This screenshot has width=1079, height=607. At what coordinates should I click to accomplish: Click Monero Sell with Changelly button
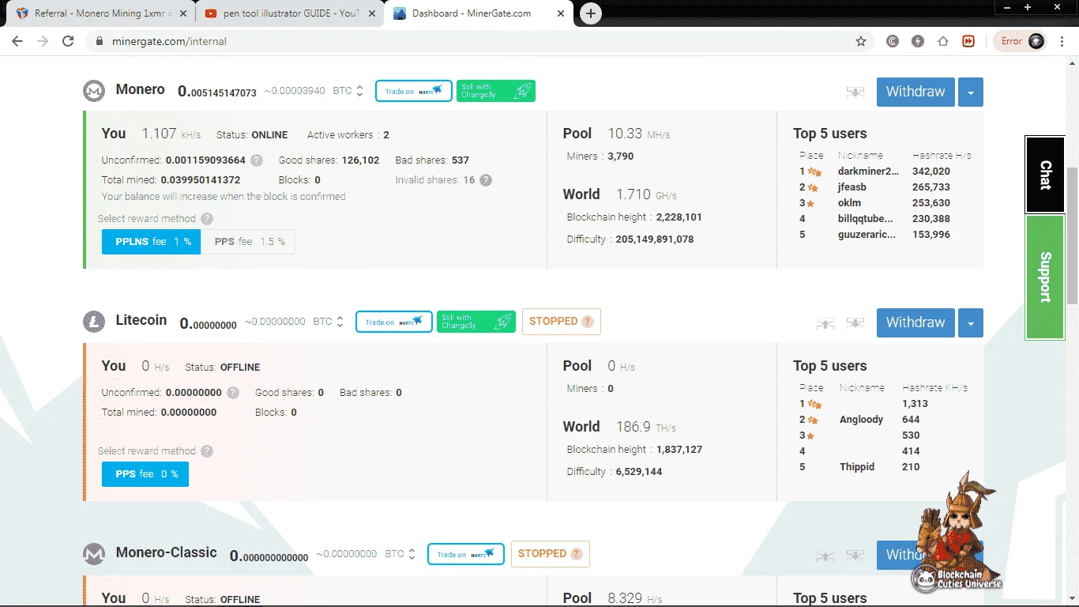[496, 91]
